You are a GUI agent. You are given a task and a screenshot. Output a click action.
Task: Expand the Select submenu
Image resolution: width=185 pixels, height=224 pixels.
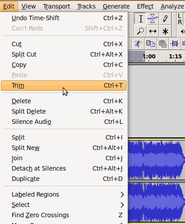(64, 205)
